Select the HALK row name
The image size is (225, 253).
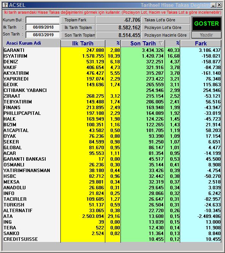[x=10, y=119]
